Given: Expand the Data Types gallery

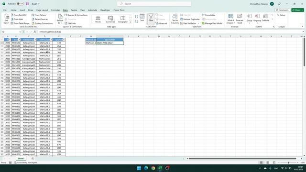Looking at the screenshot, I should (131, 22).
